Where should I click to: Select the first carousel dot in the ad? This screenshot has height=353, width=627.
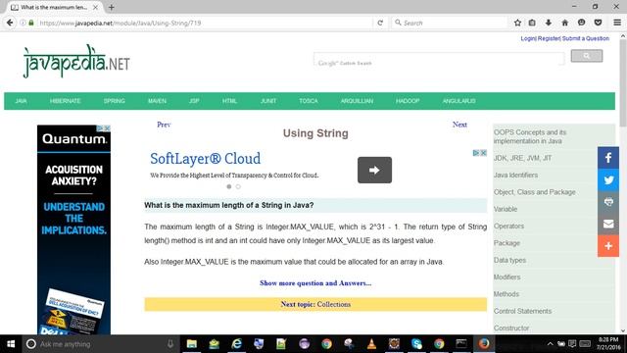click(x=228, y=186)
